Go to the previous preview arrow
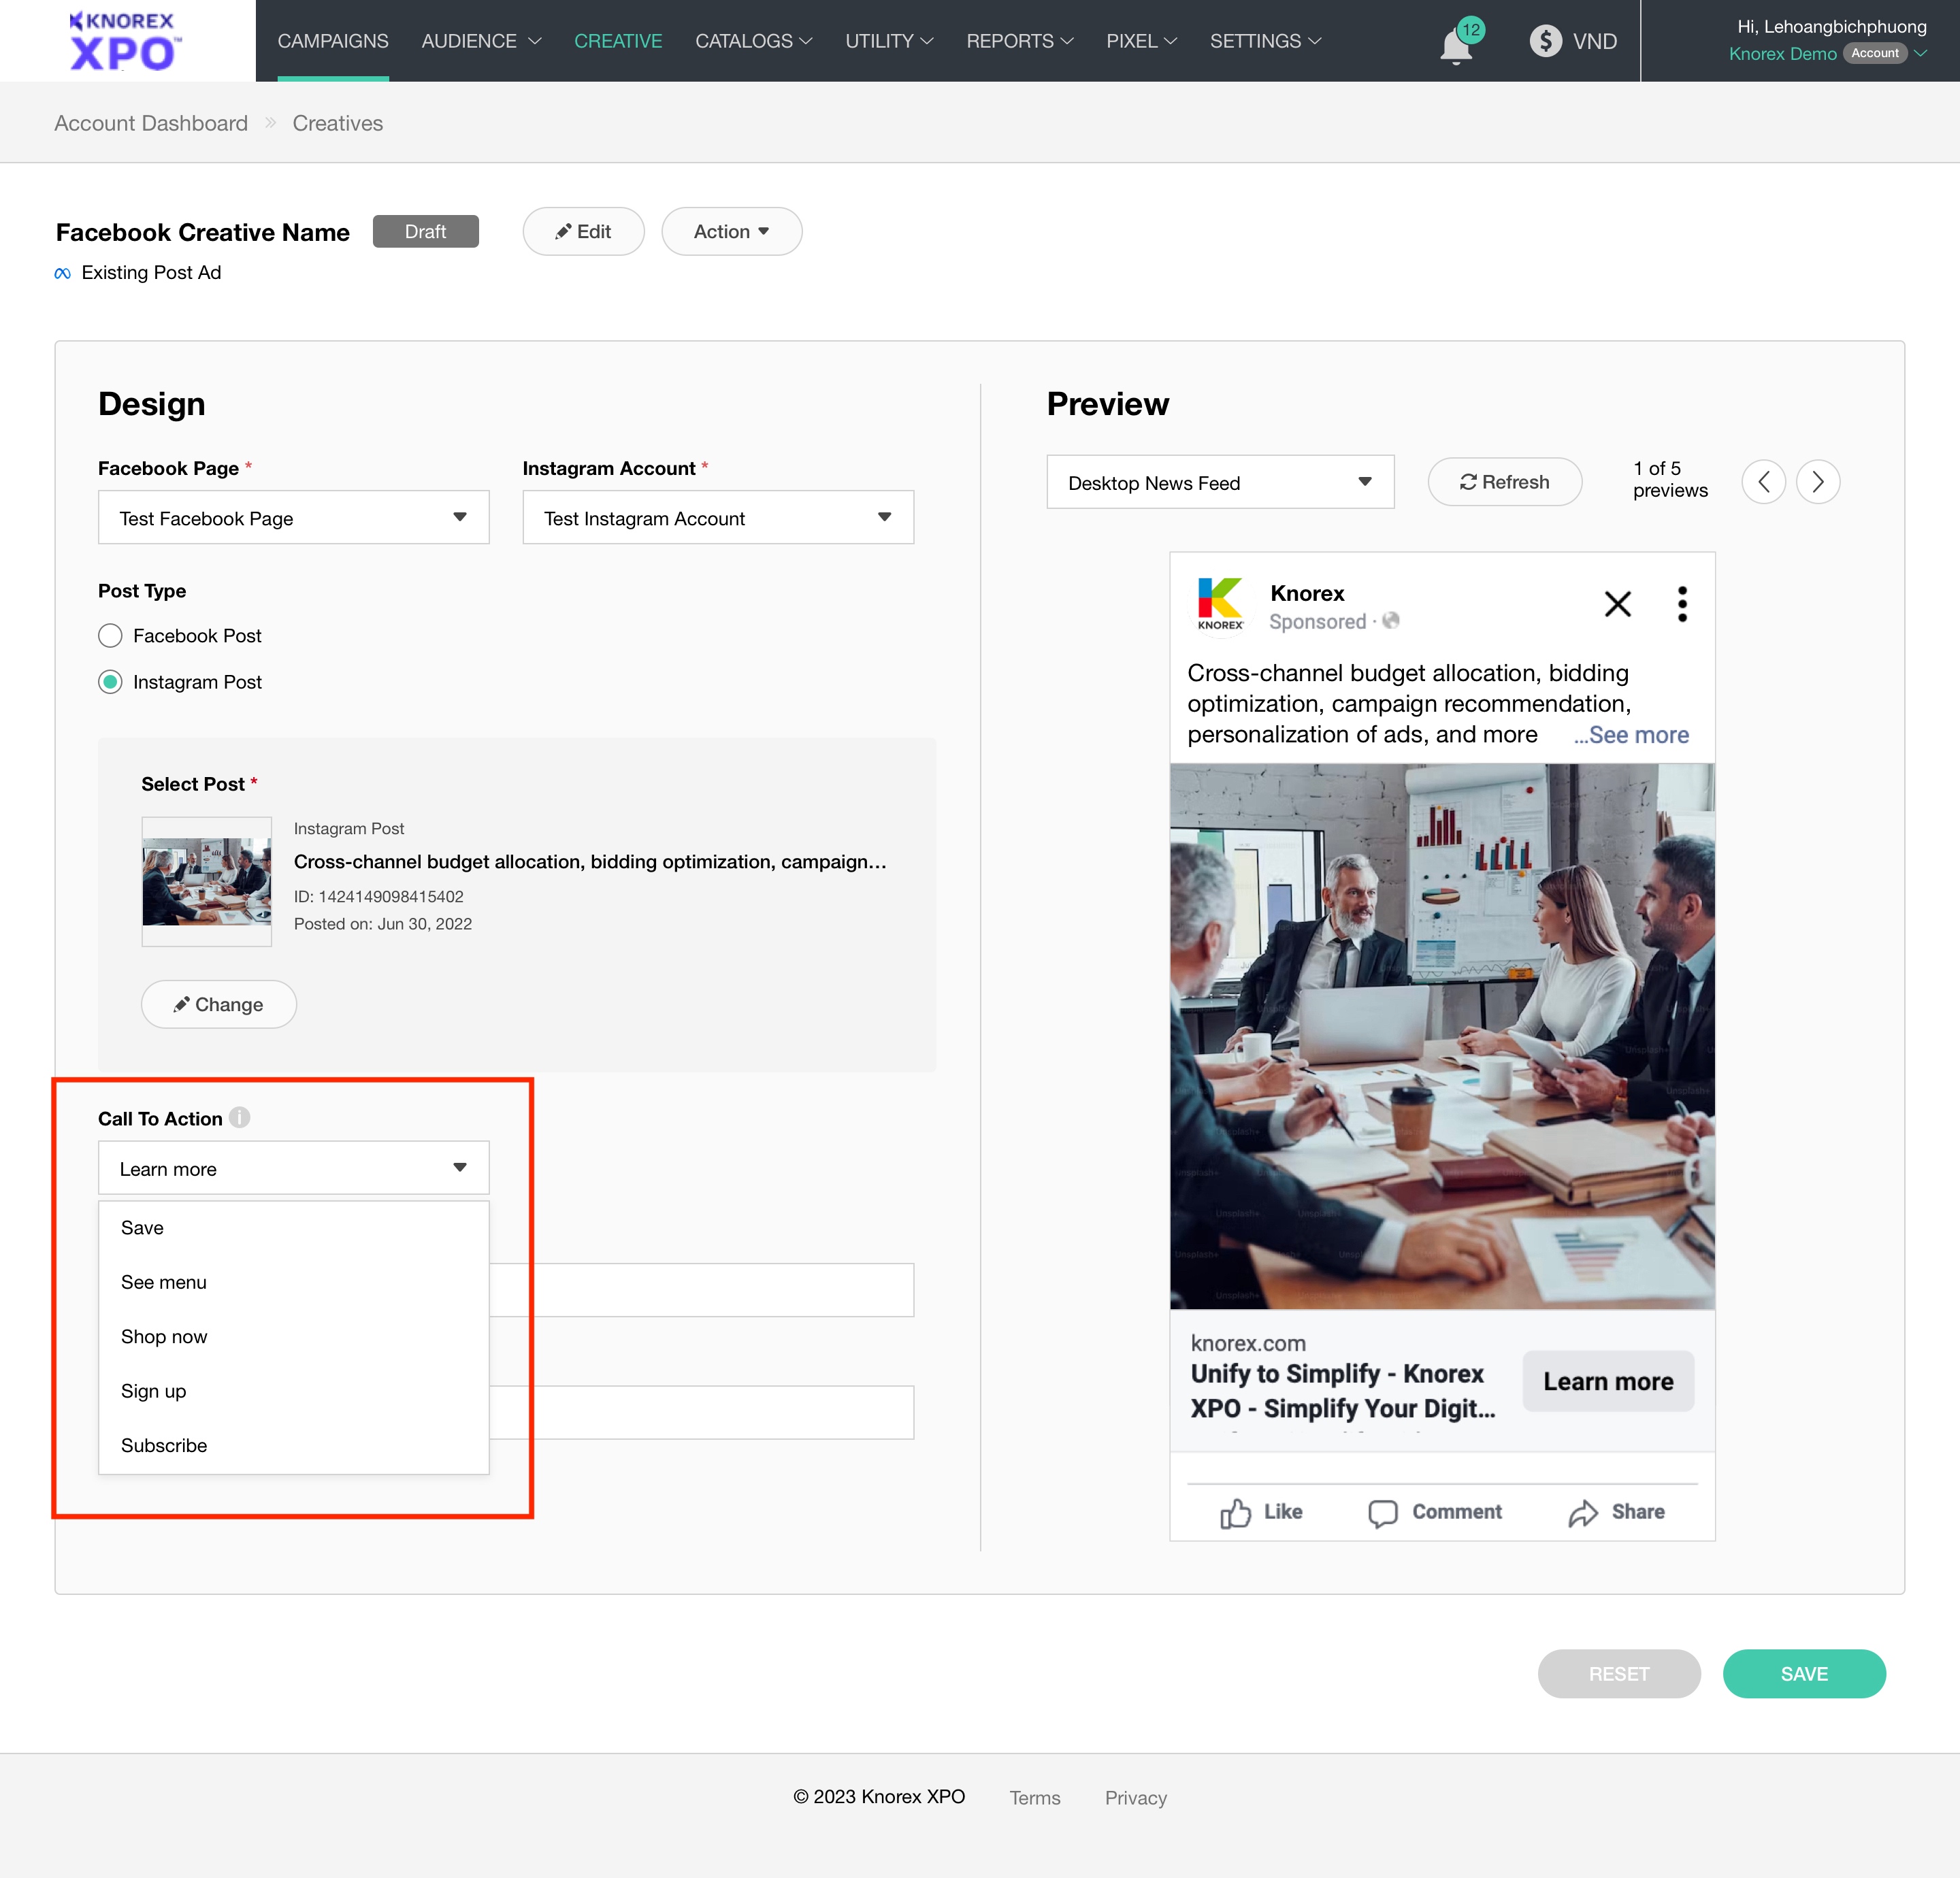 coord(1763,482)
